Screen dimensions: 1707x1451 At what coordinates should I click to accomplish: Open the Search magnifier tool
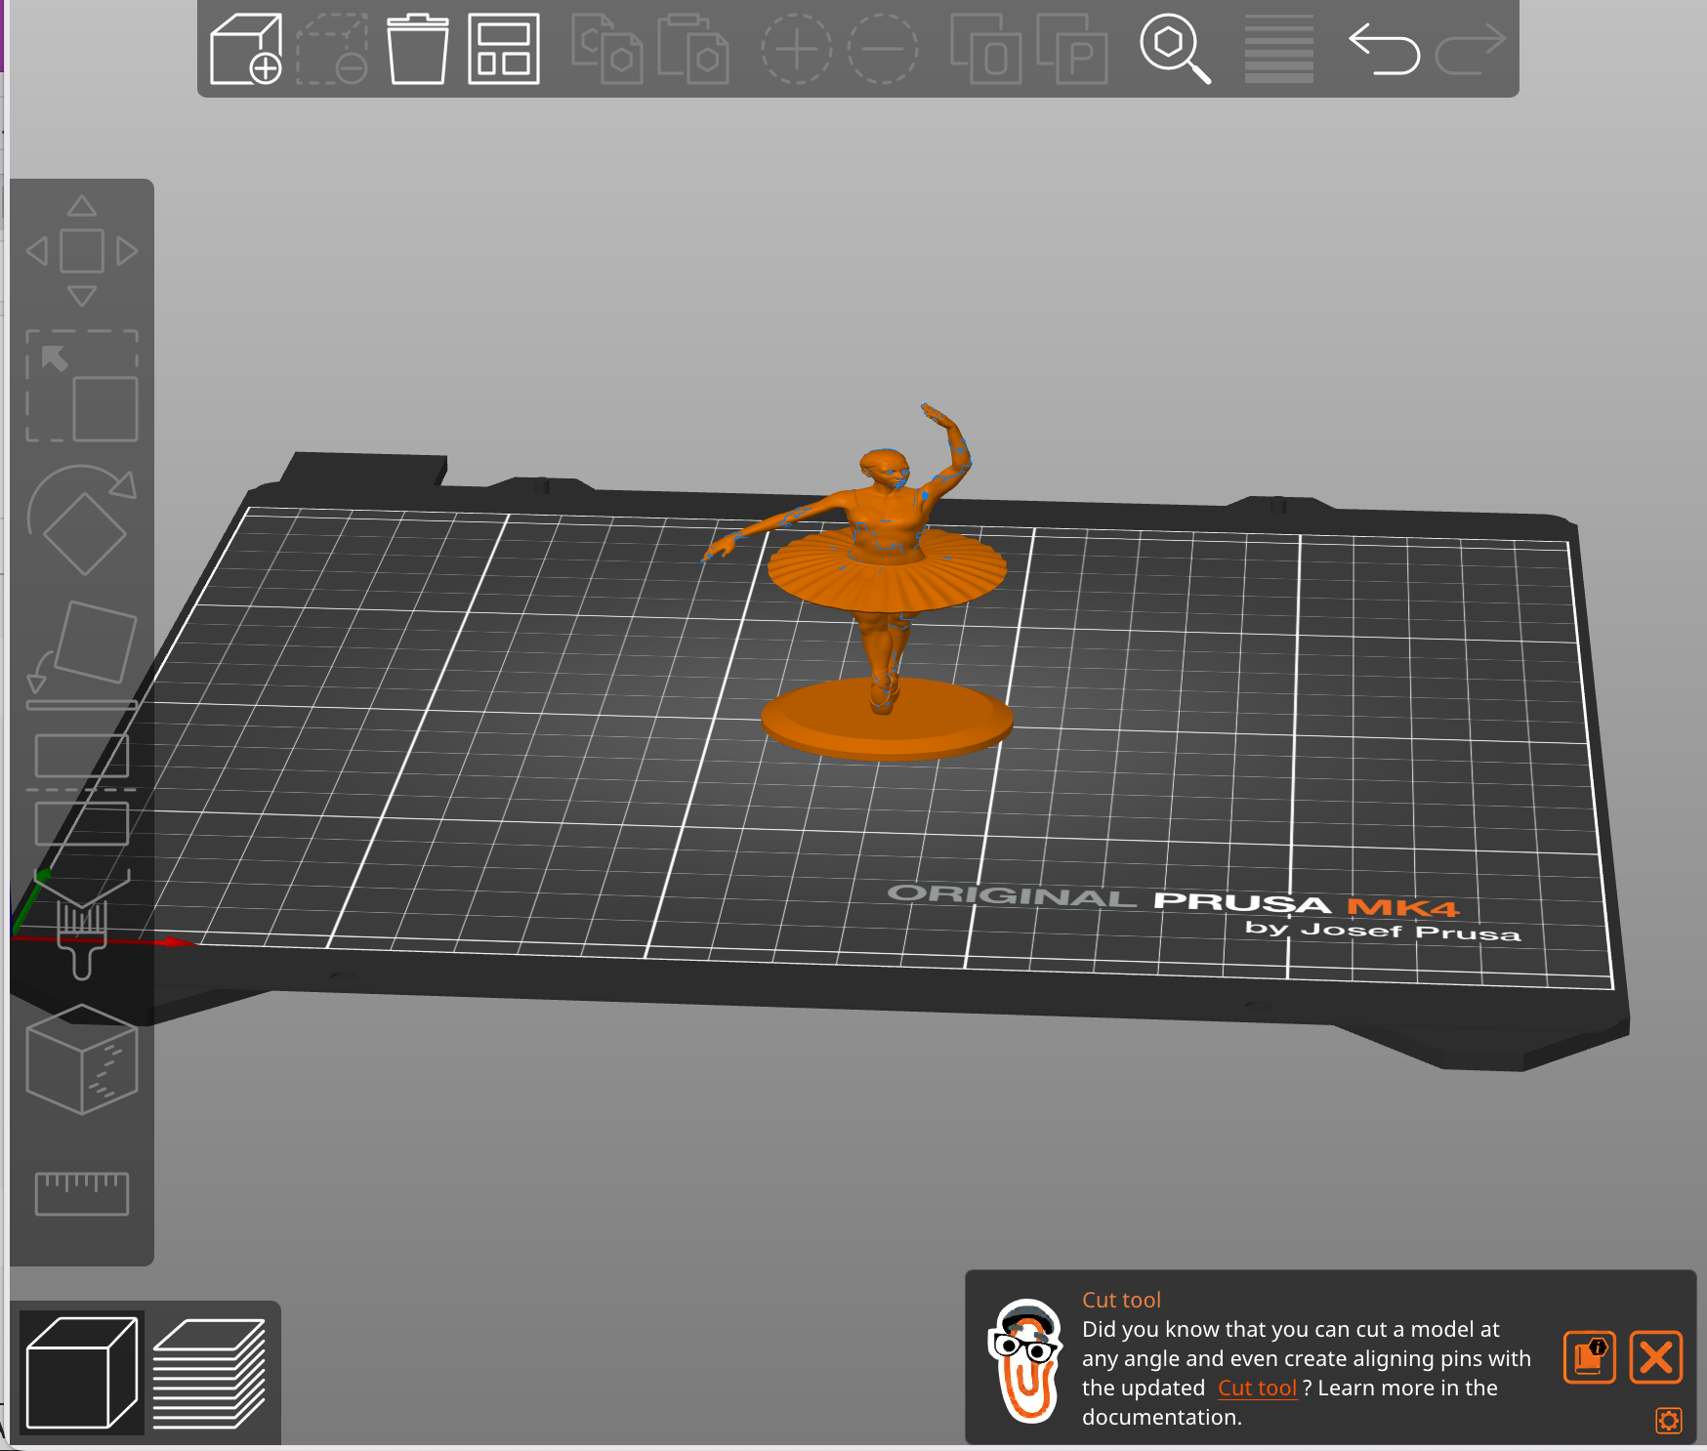[x=1175, y=49]
